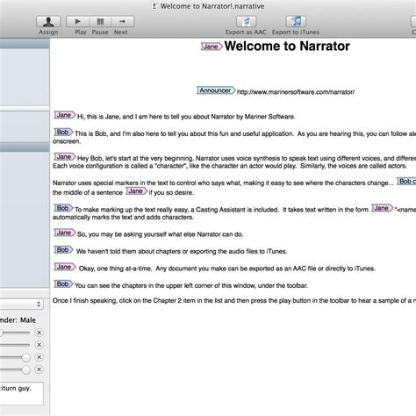416x416 pixels.
Task: Select the Announcer character marker
Action: 216,90
